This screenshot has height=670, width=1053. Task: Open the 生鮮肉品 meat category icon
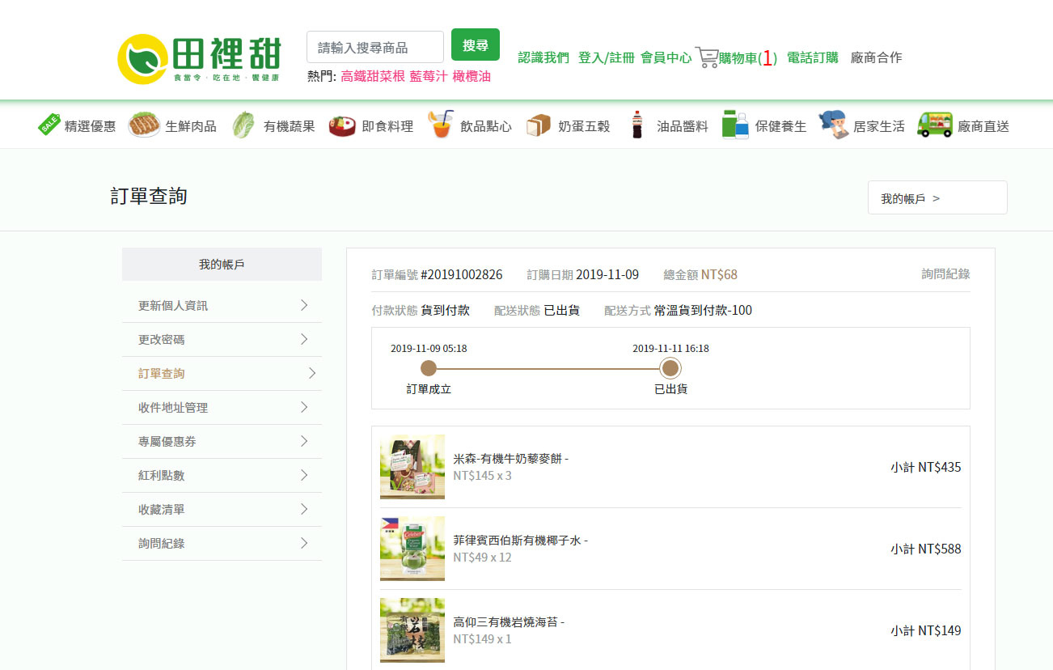point(145,125)
